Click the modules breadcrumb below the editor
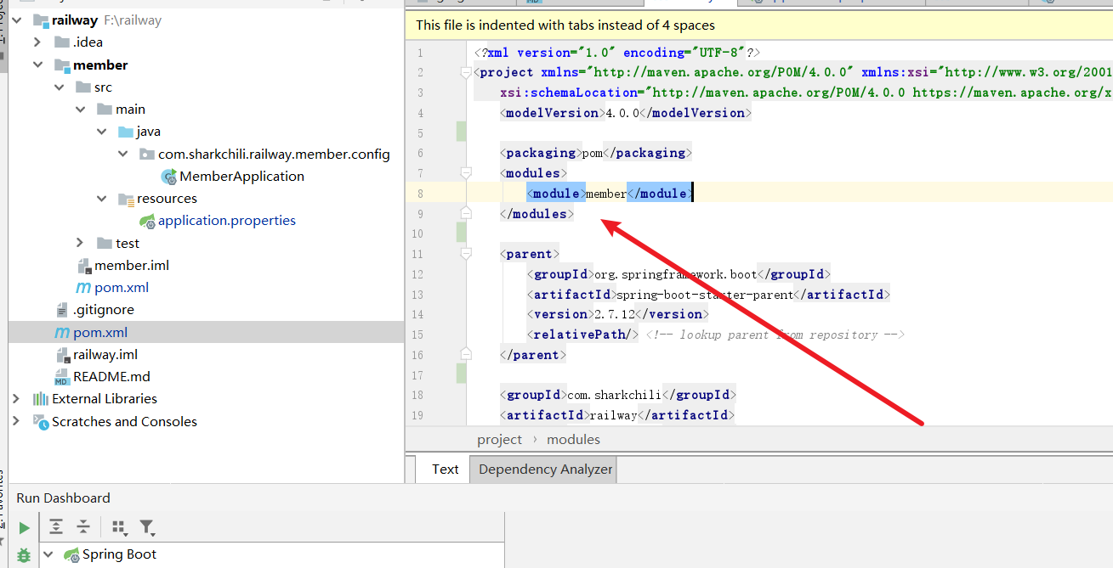This screenshot has width=1113, height=568. (x=573, y=439)
